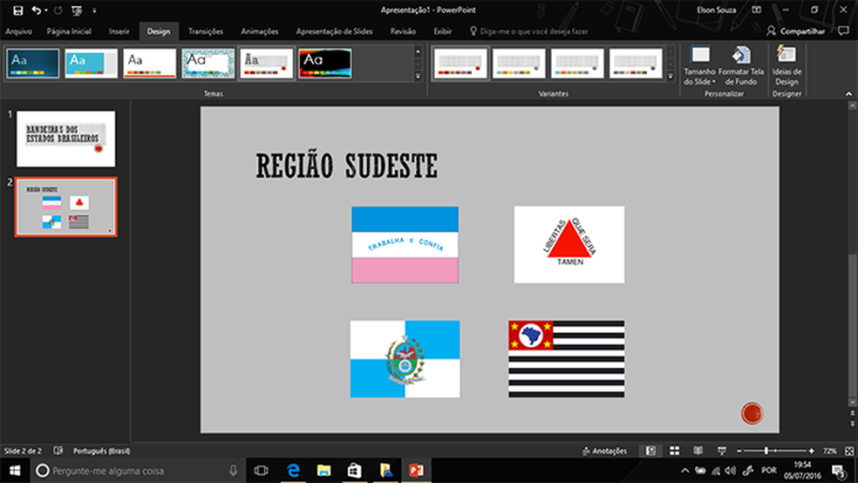Click the zoom out minus button
858x483 pixels.
[739, 452]
